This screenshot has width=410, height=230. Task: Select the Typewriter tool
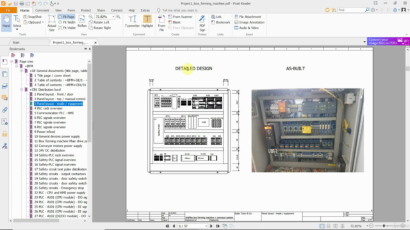(132, 21)
